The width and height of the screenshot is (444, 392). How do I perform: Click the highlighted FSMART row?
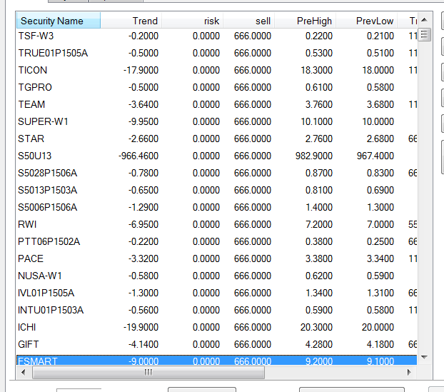(x=217, y=360)
